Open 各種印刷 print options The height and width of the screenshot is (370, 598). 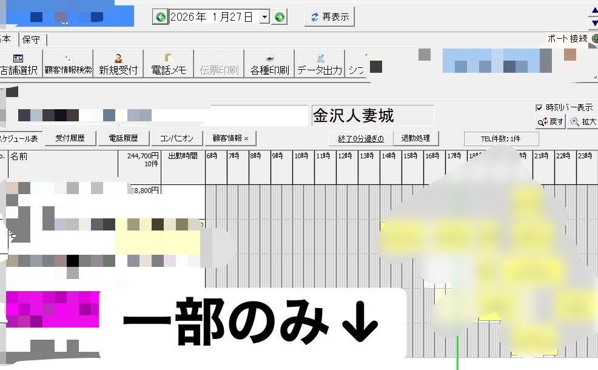pyautogui.click(x=269, y=64)
